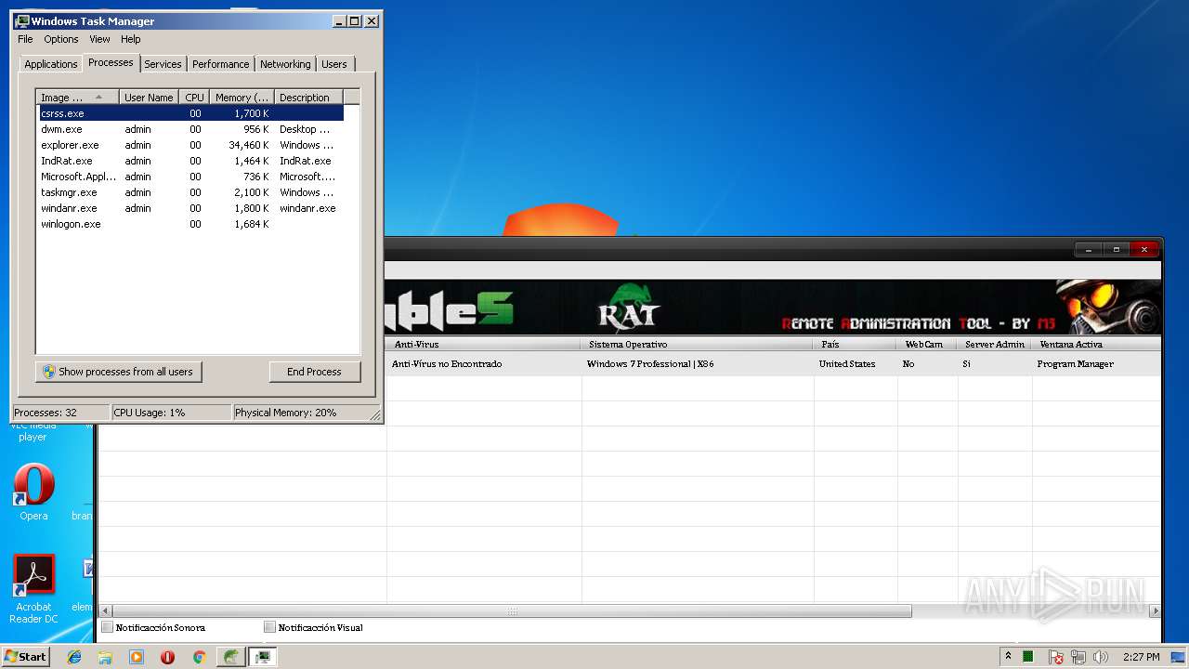Open the Opera icon in the taskbar
Screen dimensions: 1189x669
click(167, 657)
